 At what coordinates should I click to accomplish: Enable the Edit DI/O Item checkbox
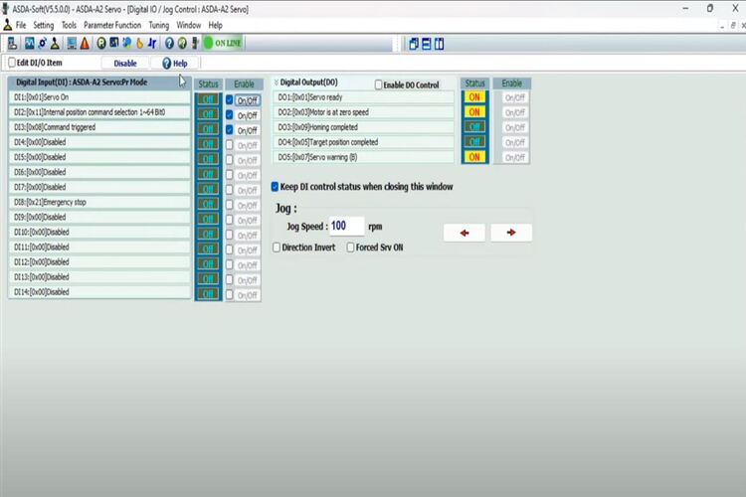coord(10,63)
